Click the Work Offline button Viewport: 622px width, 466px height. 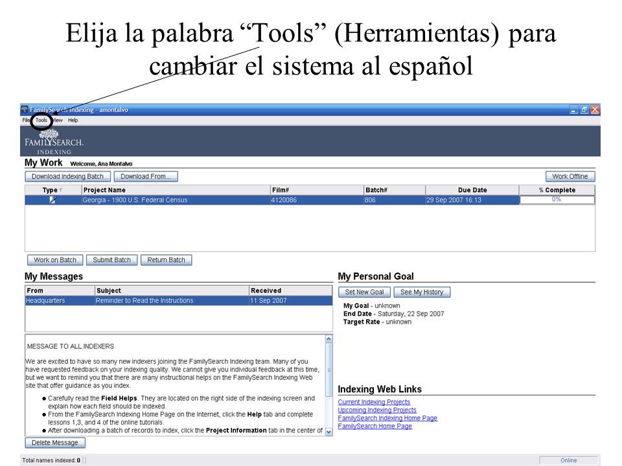coord(570,177)
